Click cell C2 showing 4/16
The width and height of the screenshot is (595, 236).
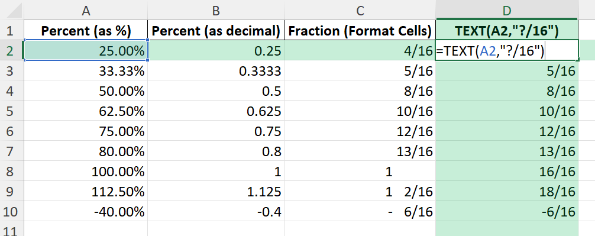[x=360, y=50]
